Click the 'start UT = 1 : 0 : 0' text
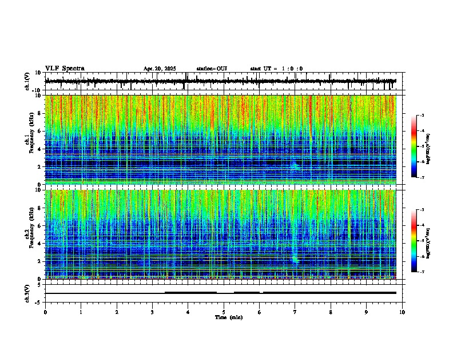 click(x=276, y=69)
